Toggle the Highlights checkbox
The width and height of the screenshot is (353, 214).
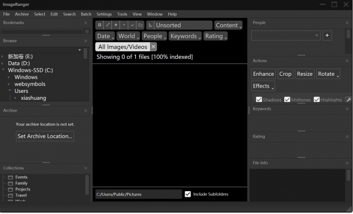click(317, 99)
